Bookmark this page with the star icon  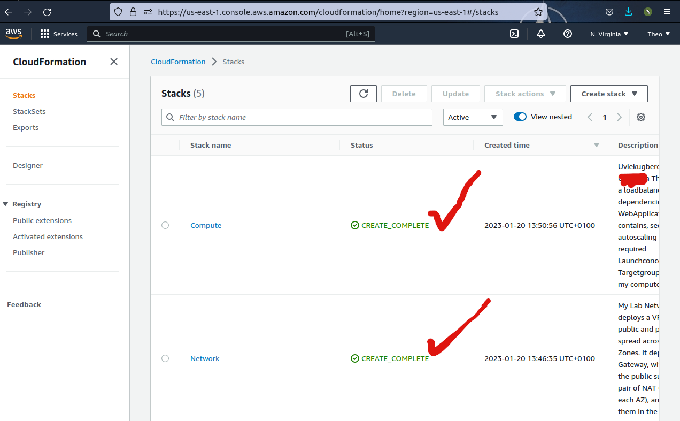[538, 12]
